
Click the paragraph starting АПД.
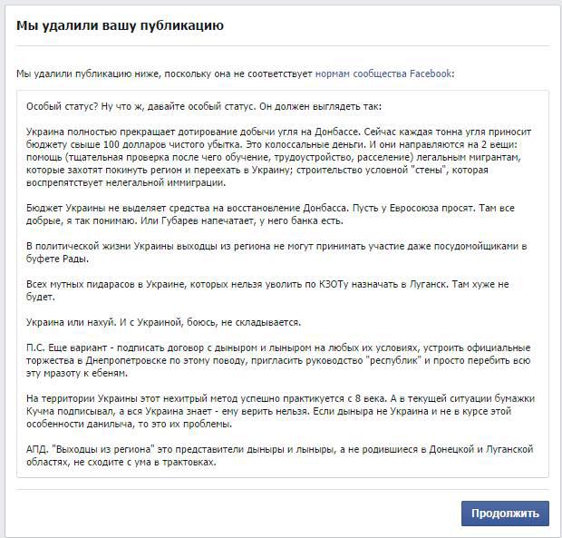click(279, 455)
